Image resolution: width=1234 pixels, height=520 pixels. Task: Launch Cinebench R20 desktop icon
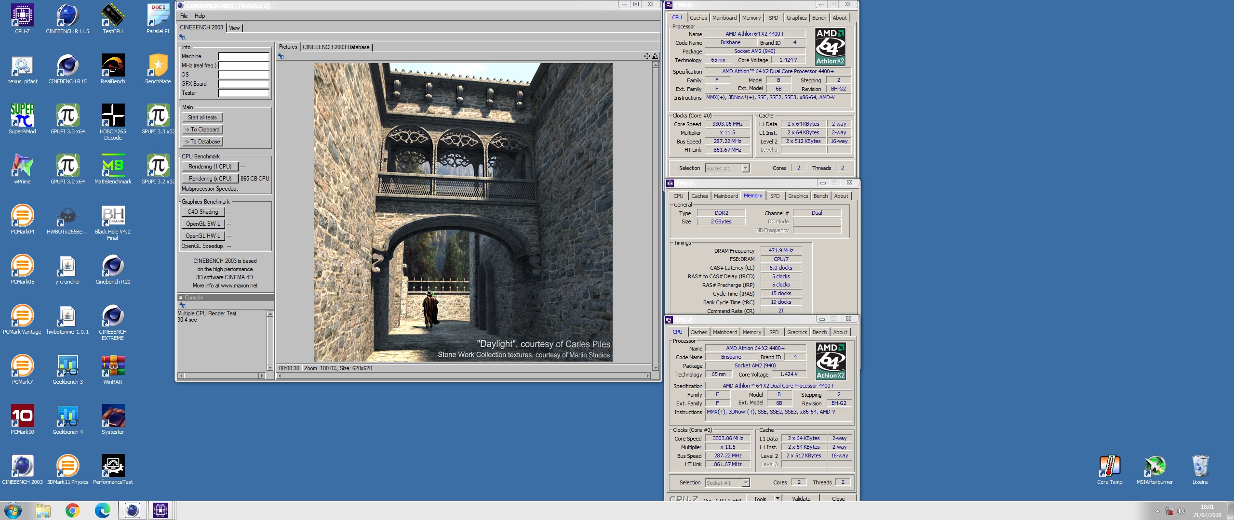[113, 269]
